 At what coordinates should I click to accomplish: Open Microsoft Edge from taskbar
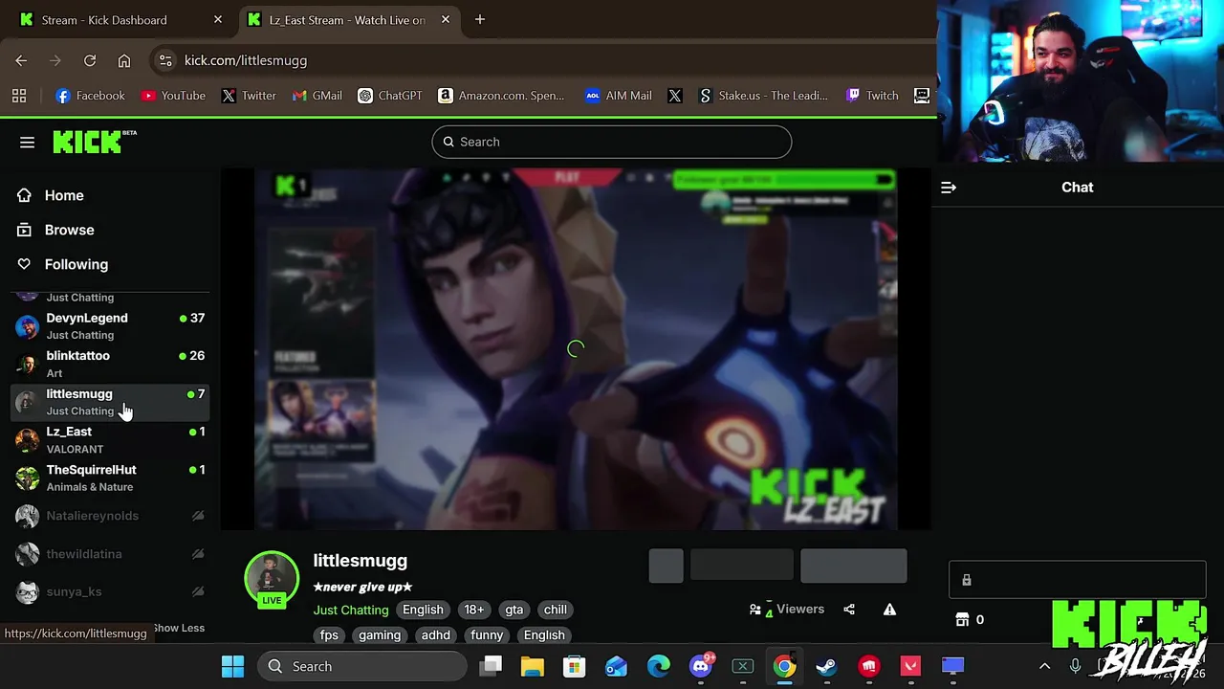point(659,666)
